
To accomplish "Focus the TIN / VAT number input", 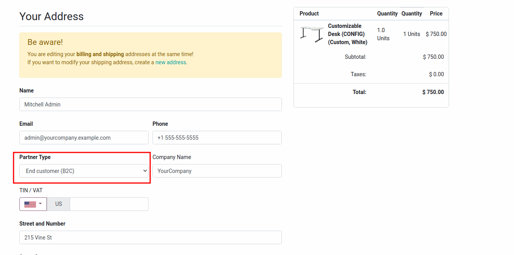I will (109, 204).
